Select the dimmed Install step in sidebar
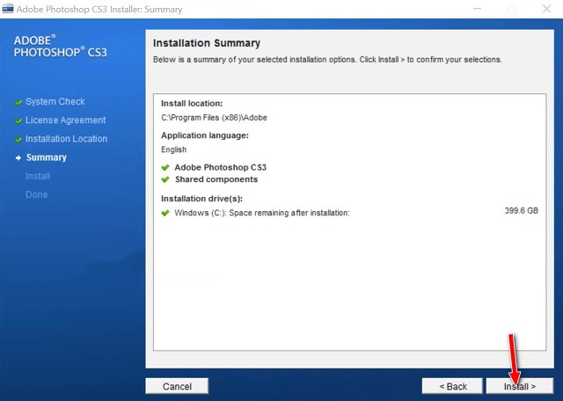This screenshot has width=563, height=401. pyautogui.click(x=38, y=176)
